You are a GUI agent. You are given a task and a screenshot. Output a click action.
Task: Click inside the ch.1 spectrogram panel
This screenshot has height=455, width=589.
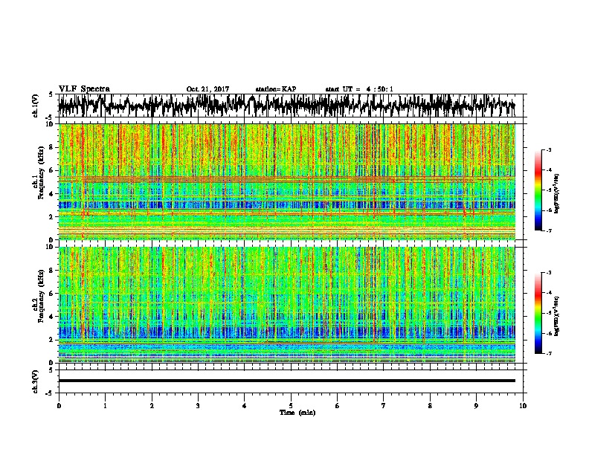click(286, 181)
